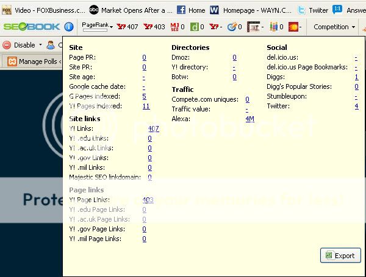The height and width of the screenshot is (277, 366).
Task: Click the SEOBook logo in toolbar
Action: 32,27
